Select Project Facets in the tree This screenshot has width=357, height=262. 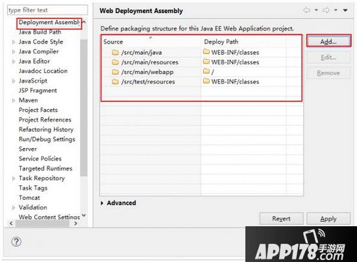click(38, 110)
